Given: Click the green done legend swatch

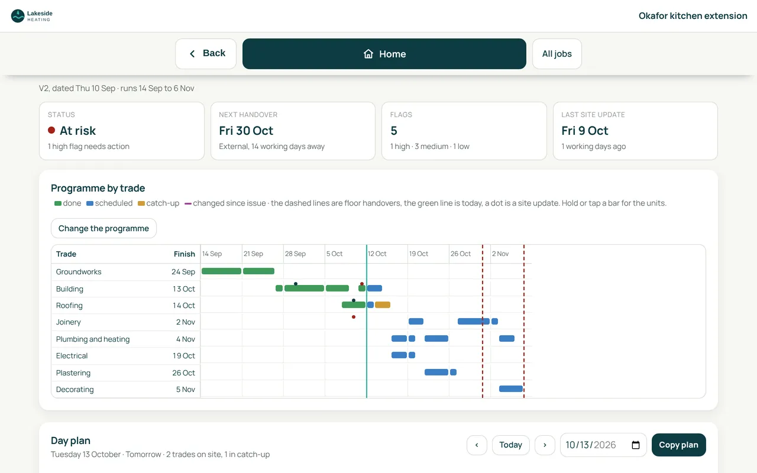Looking at the screenshot, I should pyautogui.click(x=58, y=203).
